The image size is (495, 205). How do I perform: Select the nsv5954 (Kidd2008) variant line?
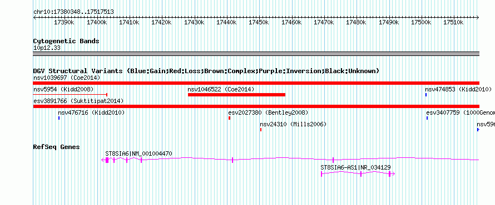[x=71, y=94]
